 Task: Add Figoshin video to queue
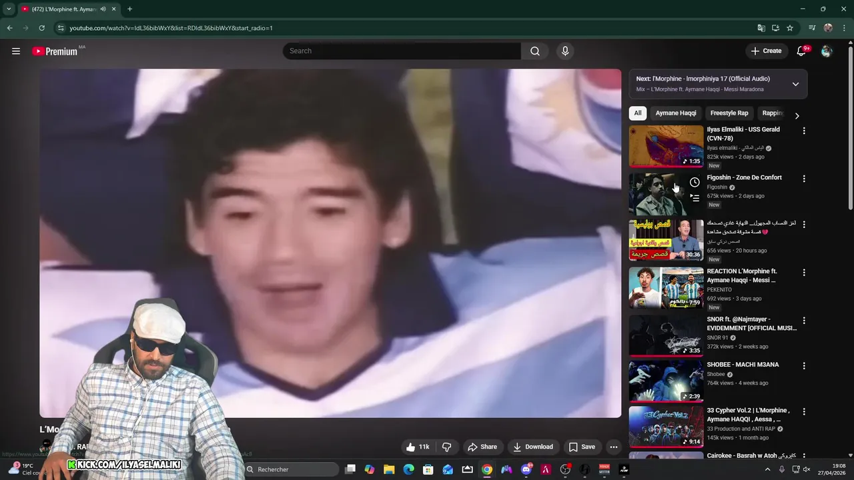click(x=695, y=198)
